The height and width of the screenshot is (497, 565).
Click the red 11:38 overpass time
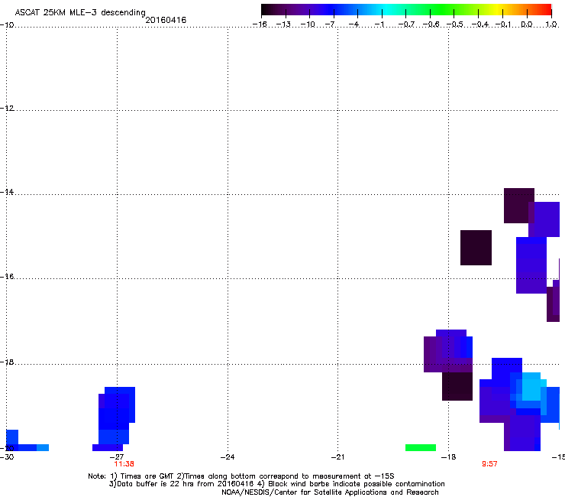click(124, 464)
